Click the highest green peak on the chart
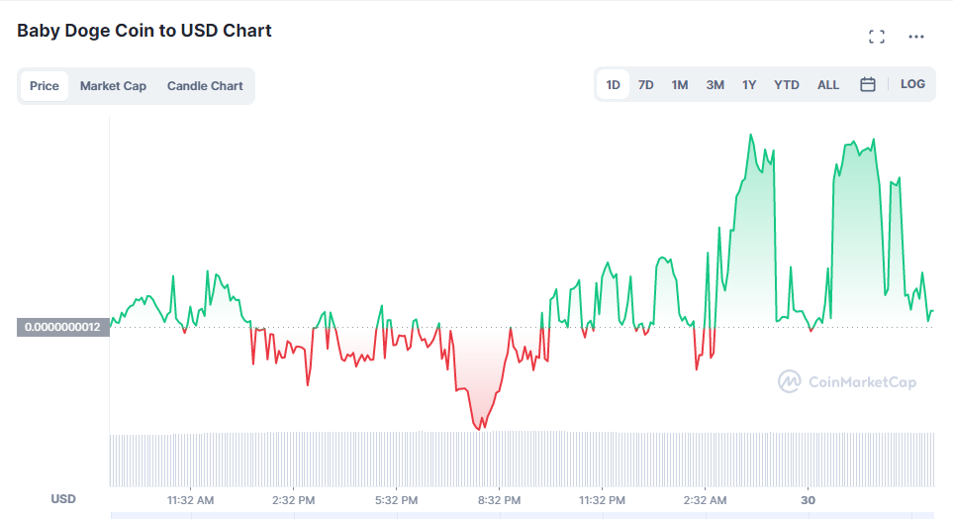This screenshot has width=953, height=519. 751,136
